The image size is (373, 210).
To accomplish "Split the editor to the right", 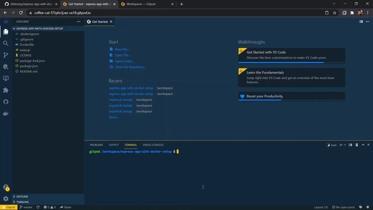I will (361, 22).
